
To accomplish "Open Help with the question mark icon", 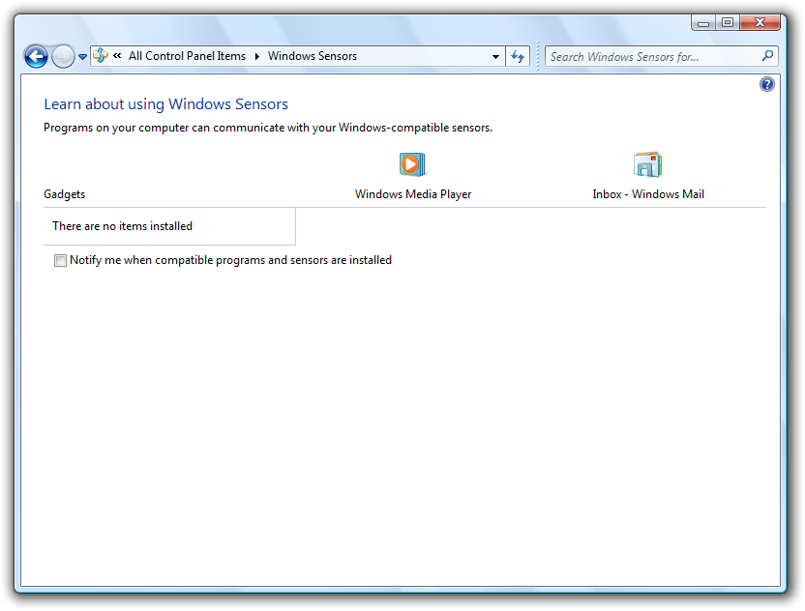I will point(767,84).
